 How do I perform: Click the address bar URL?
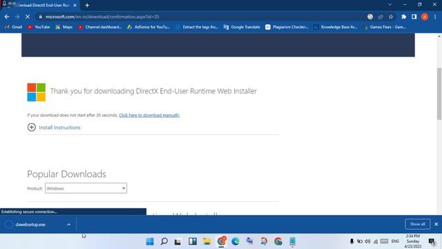102,17
